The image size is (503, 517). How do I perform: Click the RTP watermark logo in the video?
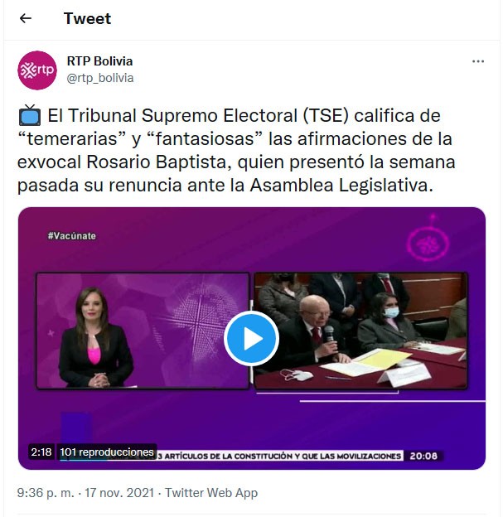coord(428,239)
